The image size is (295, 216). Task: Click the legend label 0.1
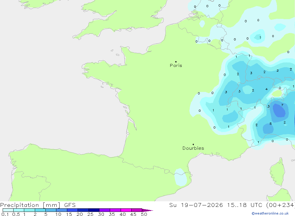point(5,214)
